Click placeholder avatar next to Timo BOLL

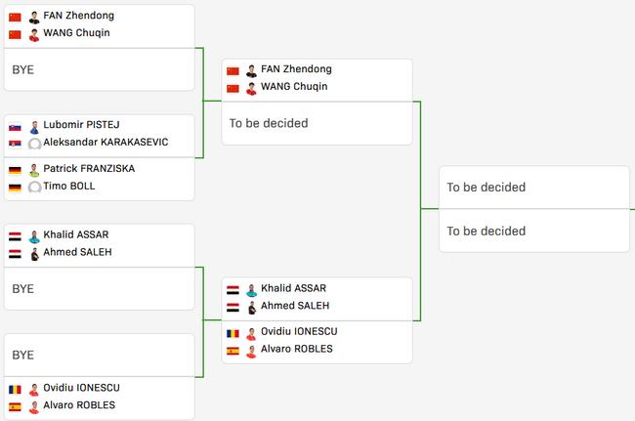[34, 187]
